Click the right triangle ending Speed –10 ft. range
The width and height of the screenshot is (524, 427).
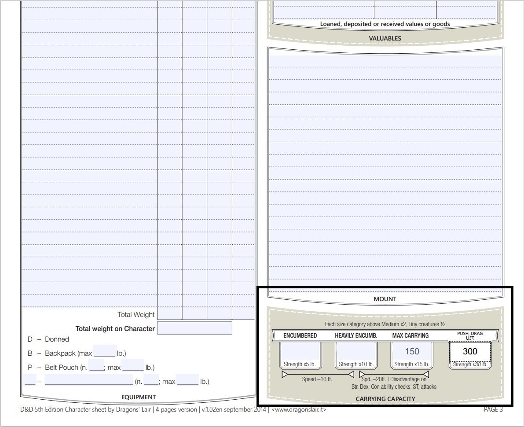pos(351,373)
